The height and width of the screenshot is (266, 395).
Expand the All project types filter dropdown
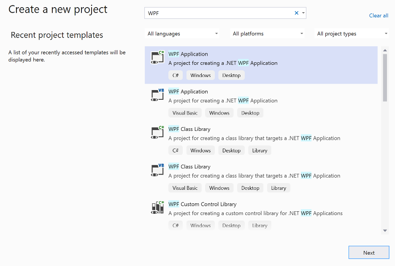(352, 34)
